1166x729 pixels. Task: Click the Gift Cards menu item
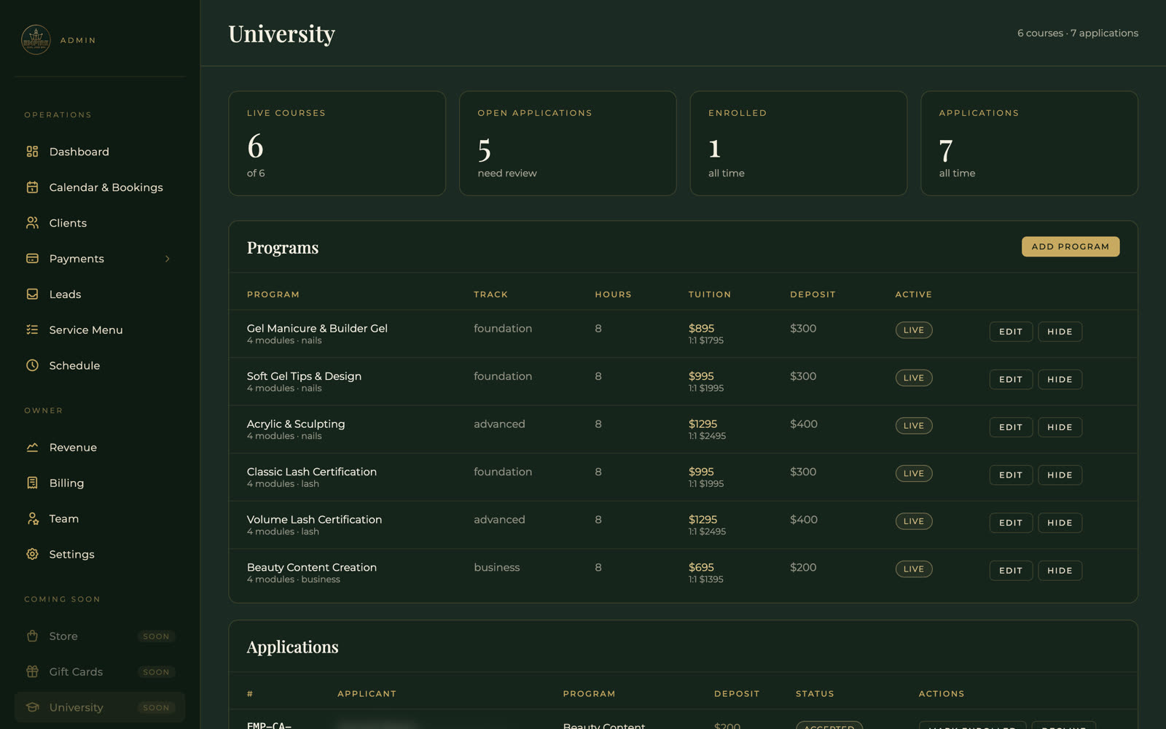(x=100, y=672)
